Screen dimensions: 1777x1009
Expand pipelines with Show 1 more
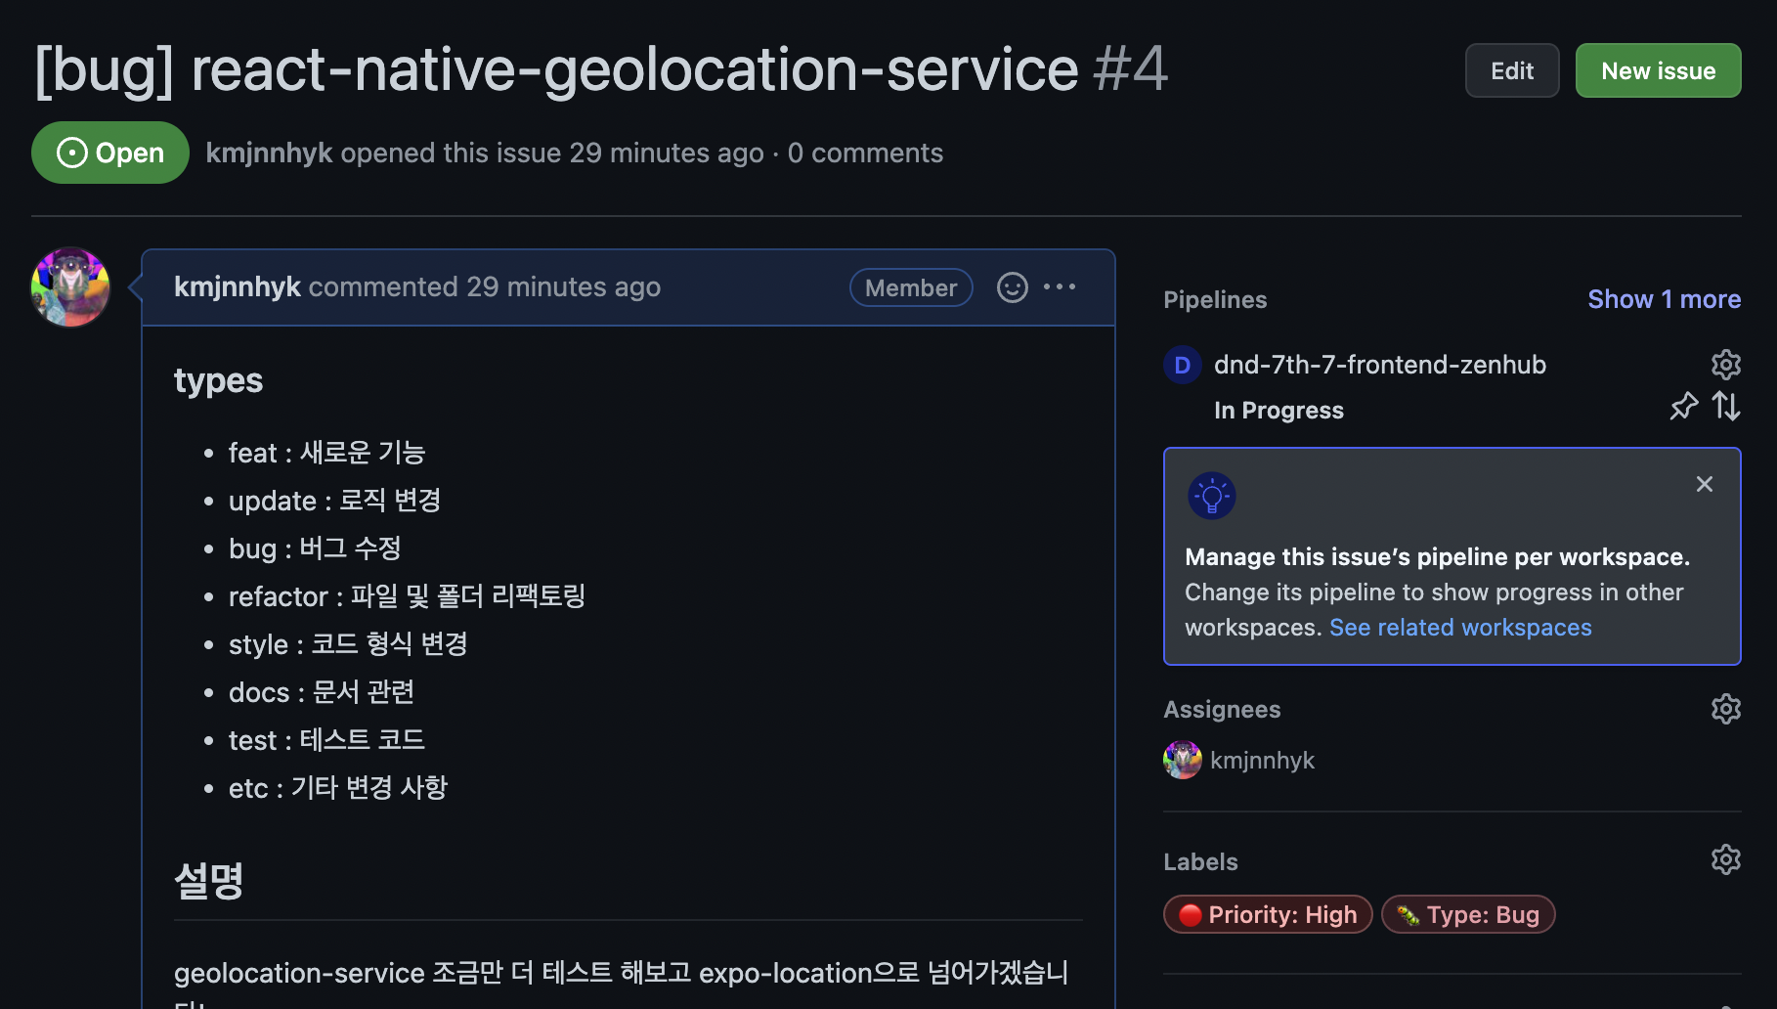point(1664,298)
